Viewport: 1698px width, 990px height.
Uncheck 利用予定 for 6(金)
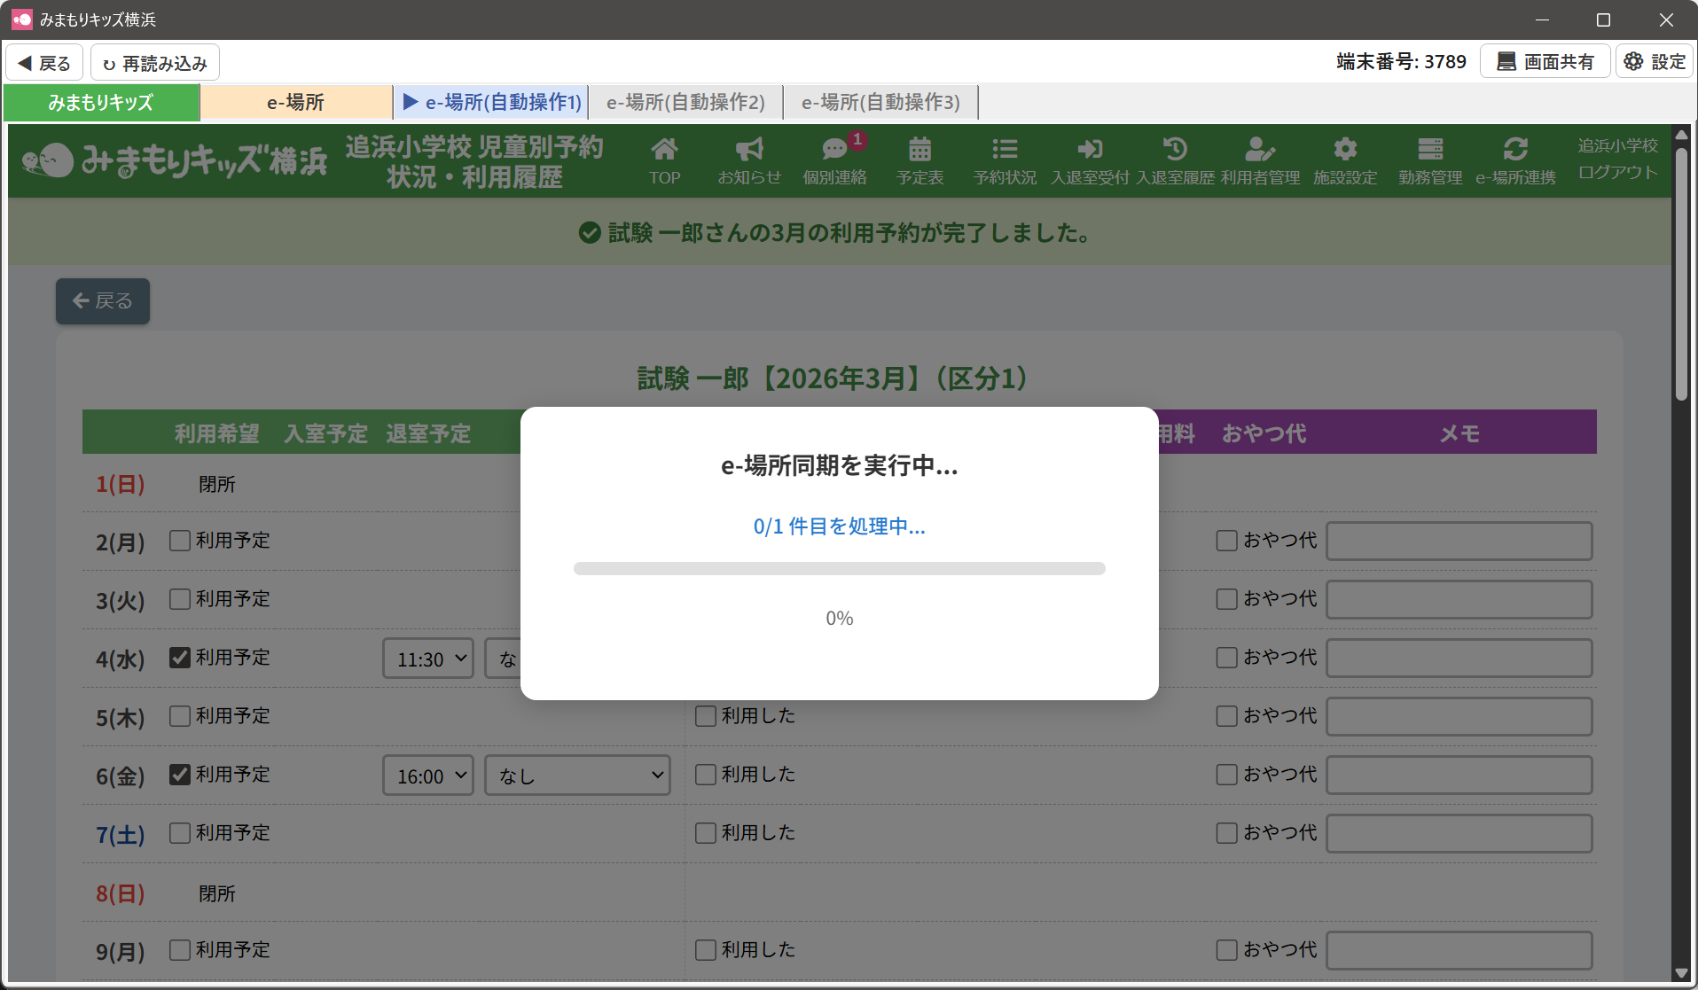click(180, 775)
